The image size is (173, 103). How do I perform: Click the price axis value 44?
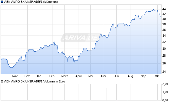point(164,9)
